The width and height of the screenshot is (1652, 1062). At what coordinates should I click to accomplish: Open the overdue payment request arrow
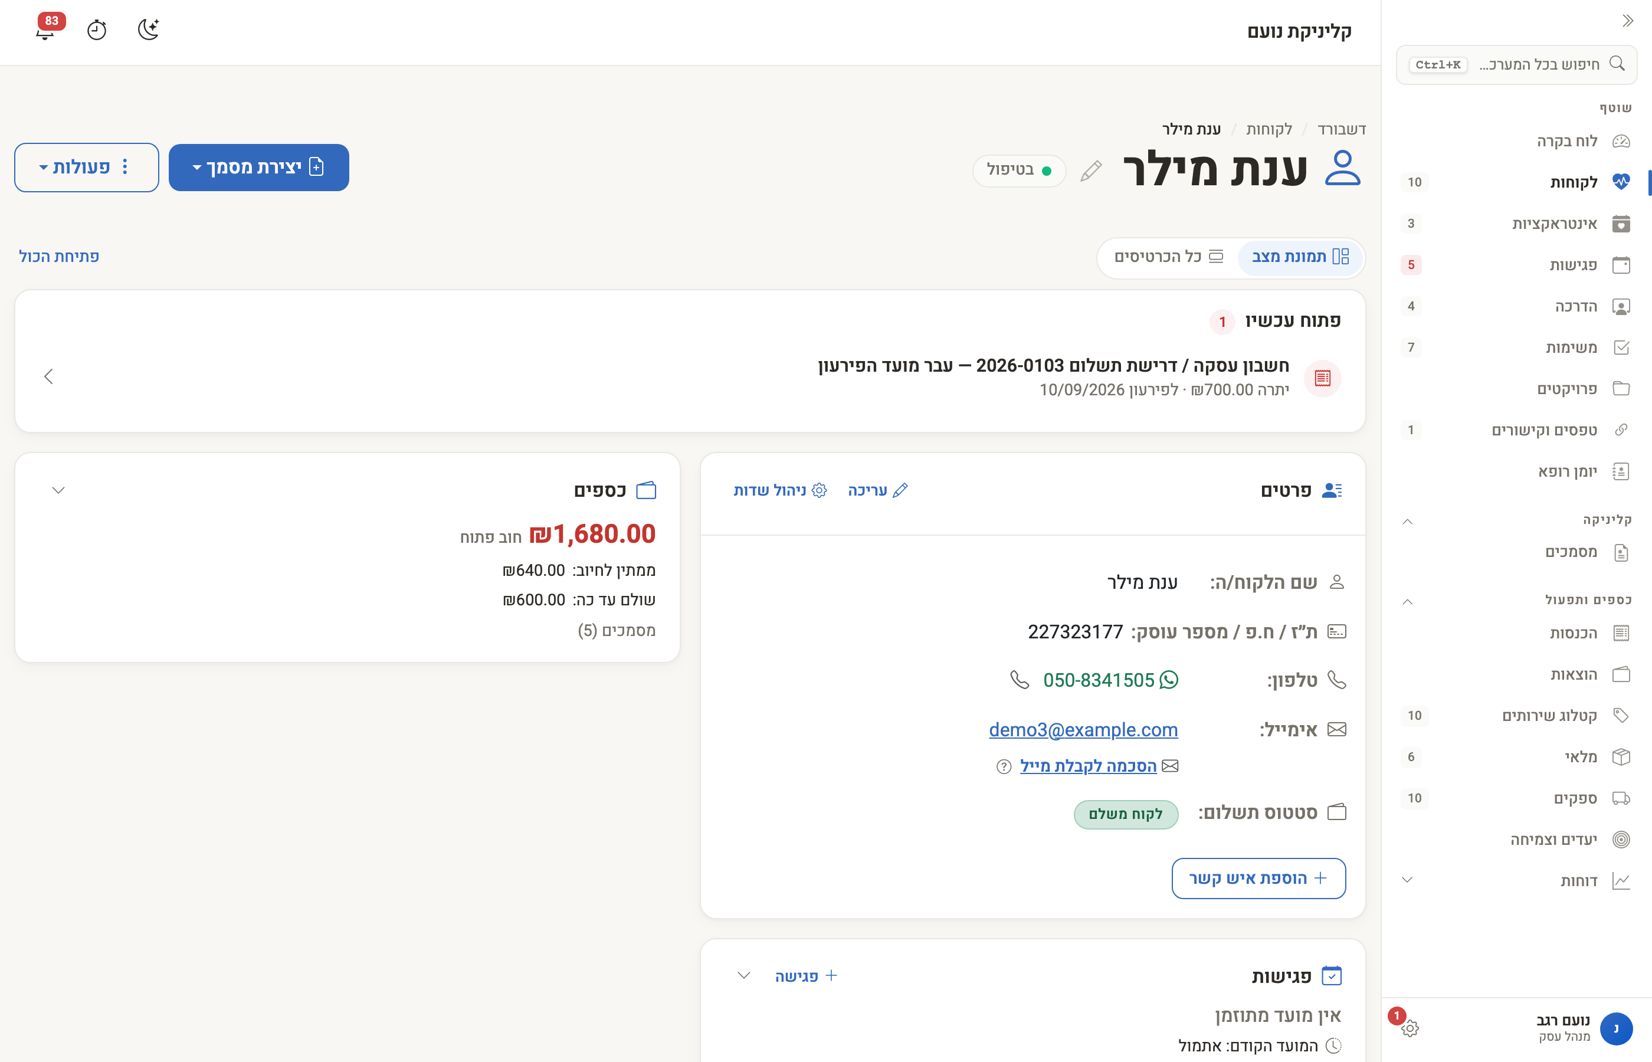[48, 376]
